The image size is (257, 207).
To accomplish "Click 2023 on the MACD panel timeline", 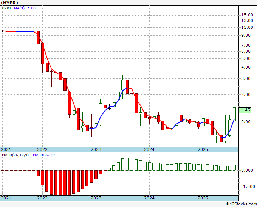I will [96, 198].
